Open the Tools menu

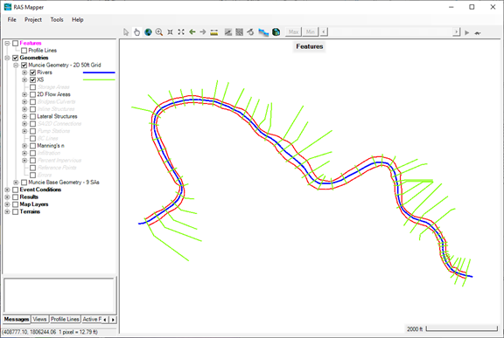tap(57, 20)
